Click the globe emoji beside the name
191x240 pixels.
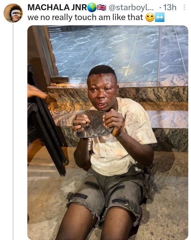(92, 8)
